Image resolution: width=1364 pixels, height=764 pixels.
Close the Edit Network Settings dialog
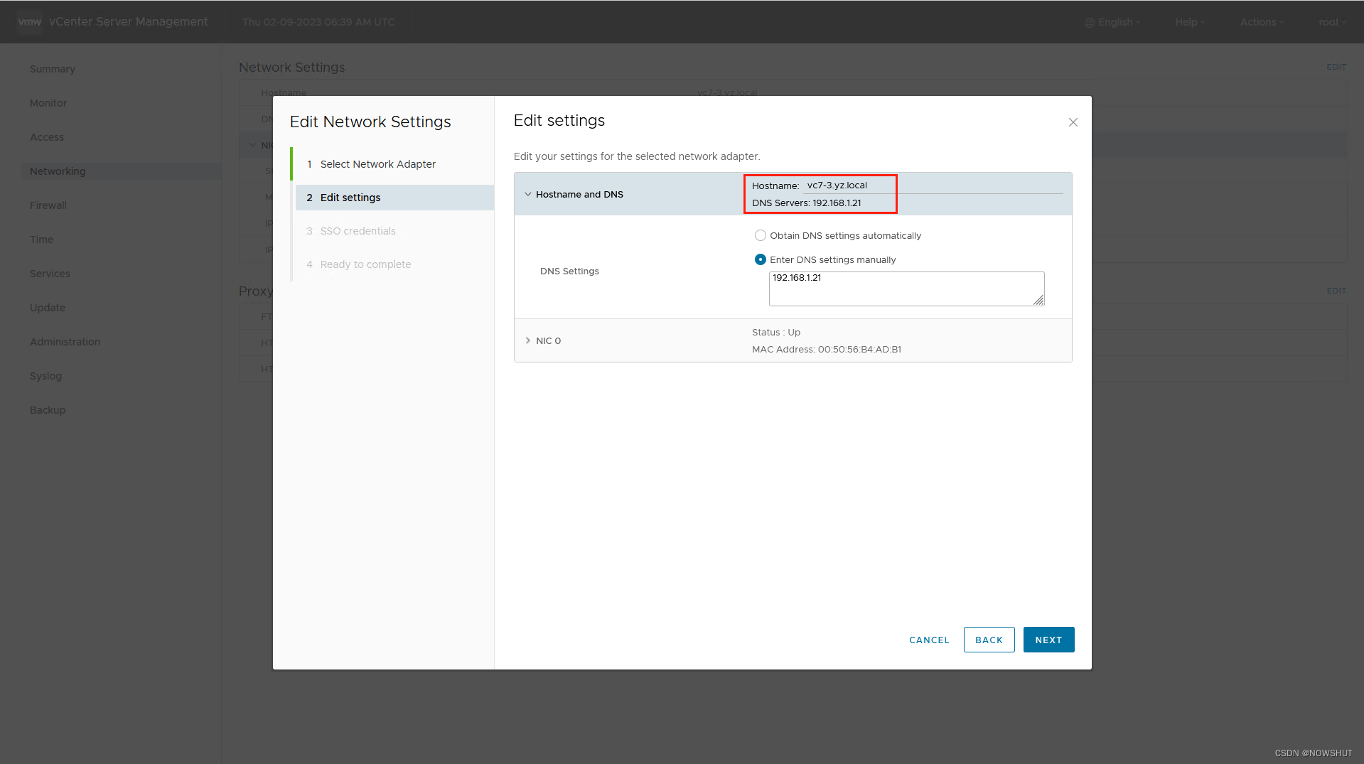(1073, 122)
